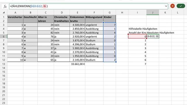Viewport: 187px width, 105px height.
Task: Click the Geschlecht header cell
Action: [x=30, y=19]
